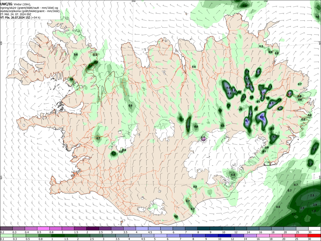
Task: Click the 3.0 offshore precipitation value
Action: click(x=302, y=208)
